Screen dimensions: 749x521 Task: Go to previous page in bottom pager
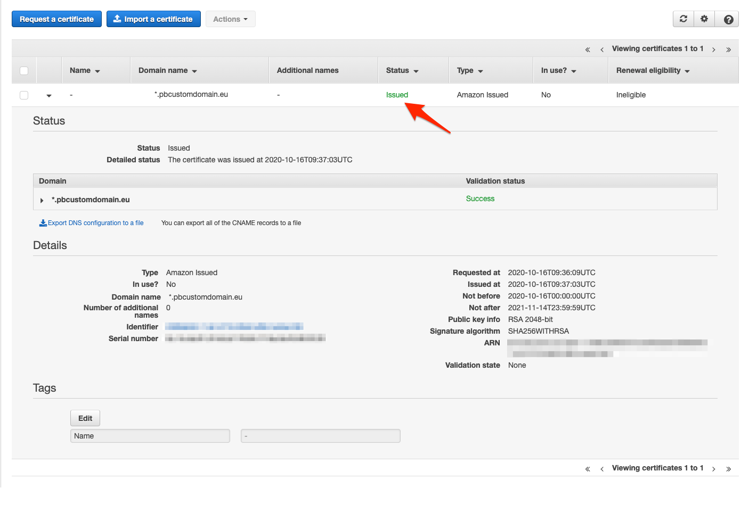coord(602,469)
